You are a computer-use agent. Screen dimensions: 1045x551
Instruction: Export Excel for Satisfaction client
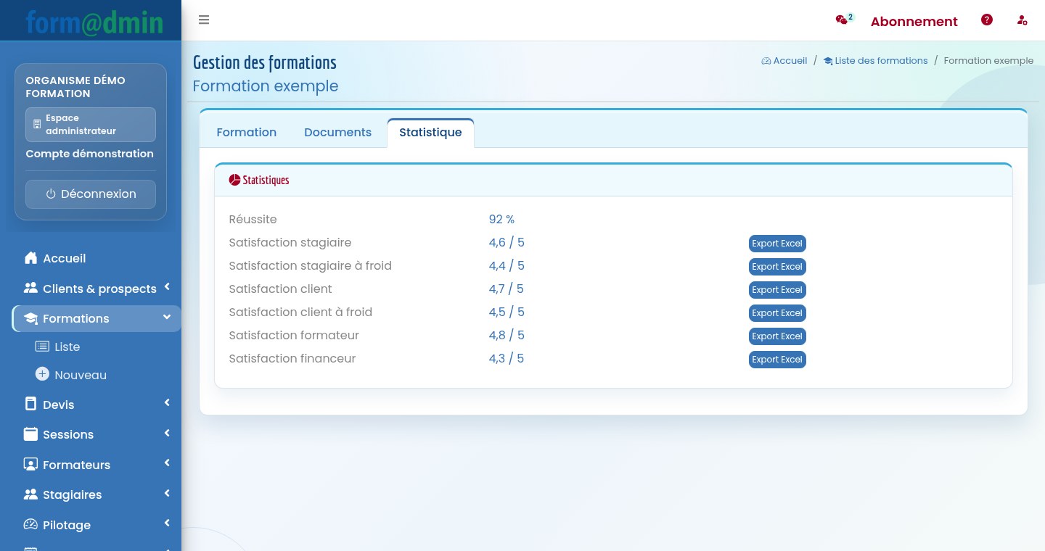777,290
